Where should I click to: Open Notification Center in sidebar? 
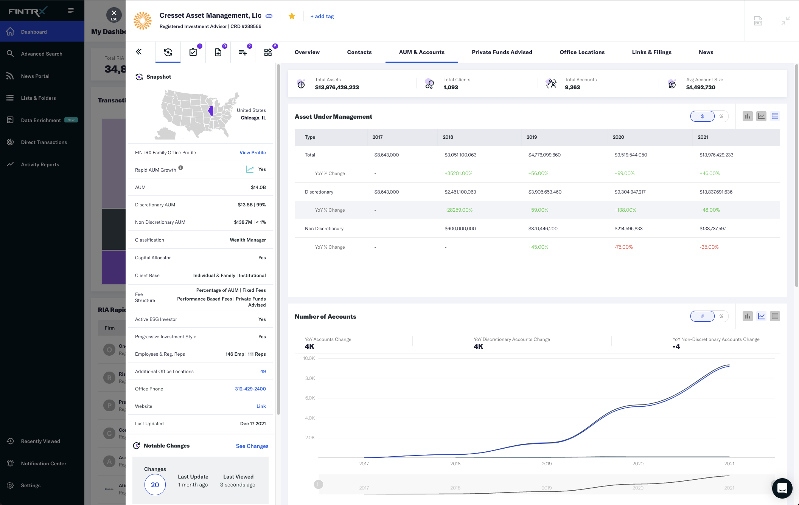click(42, 463)
